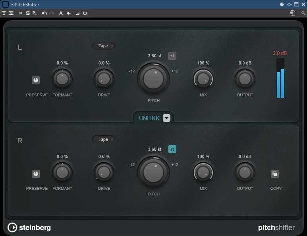Viewport: 307px width, 236px height.
Task: Click the R channel PITCH knob
Action: click(x=153, y=172)
